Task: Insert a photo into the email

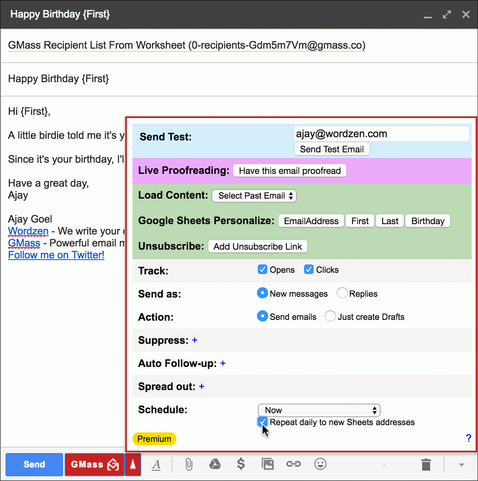Action: click(267, 464)
